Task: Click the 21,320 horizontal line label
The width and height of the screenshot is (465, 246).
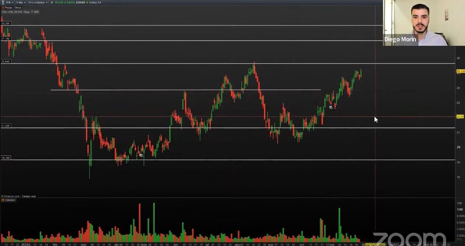Action: [x=6, y=126]
